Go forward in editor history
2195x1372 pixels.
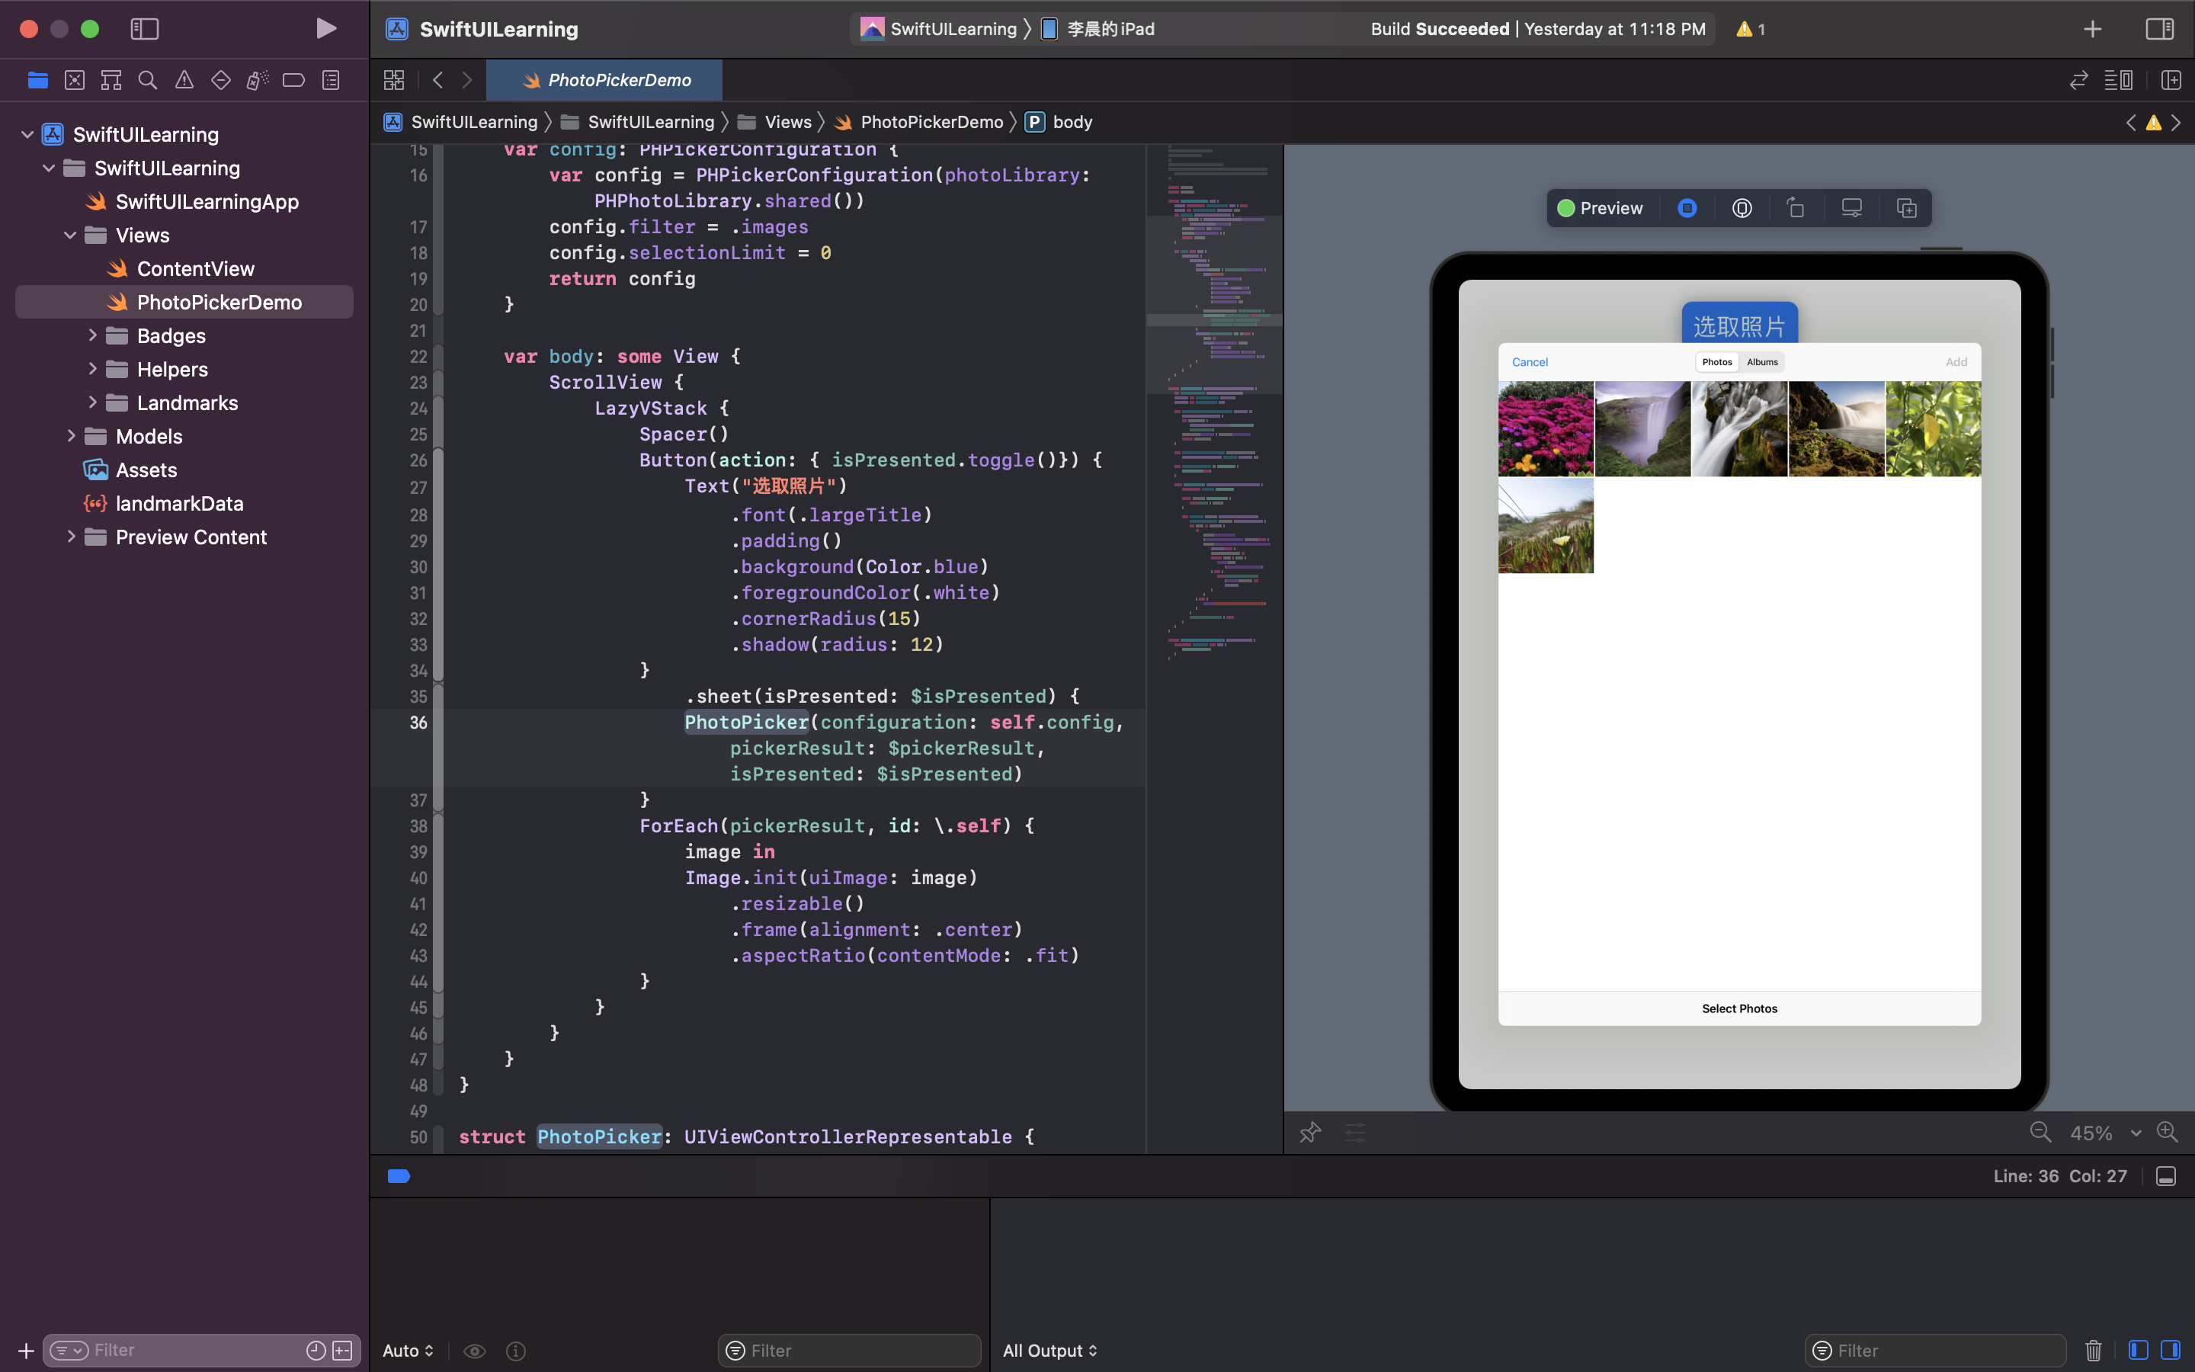[467, 80]
